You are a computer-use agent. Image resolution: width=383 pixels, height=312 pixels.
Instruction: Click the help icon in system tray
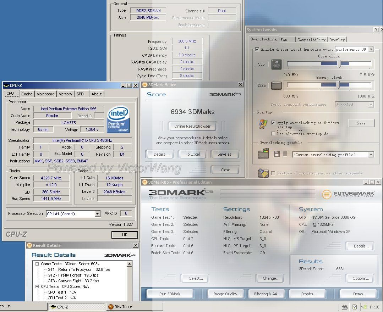(354, 307)
